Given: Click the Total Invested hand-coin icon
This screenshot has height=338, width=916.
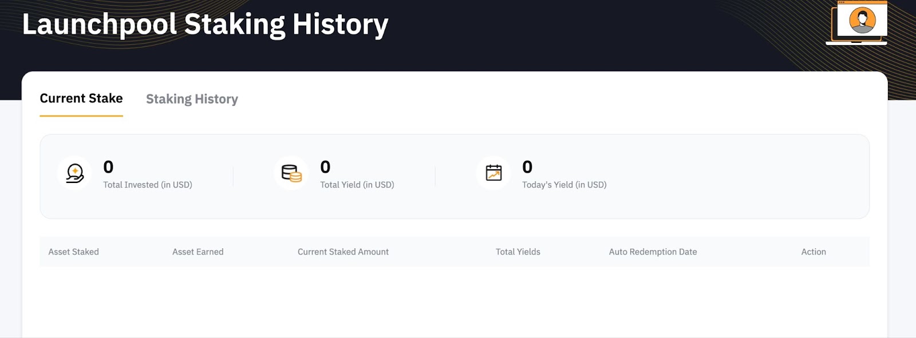Looking at the screenshot, I should pos(74,173).
